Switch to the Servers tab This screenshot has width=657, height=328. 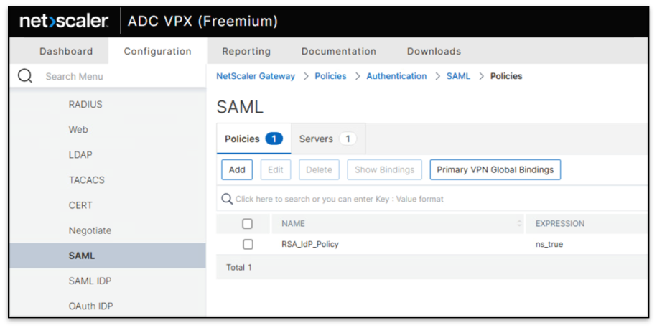coord(327,139)
